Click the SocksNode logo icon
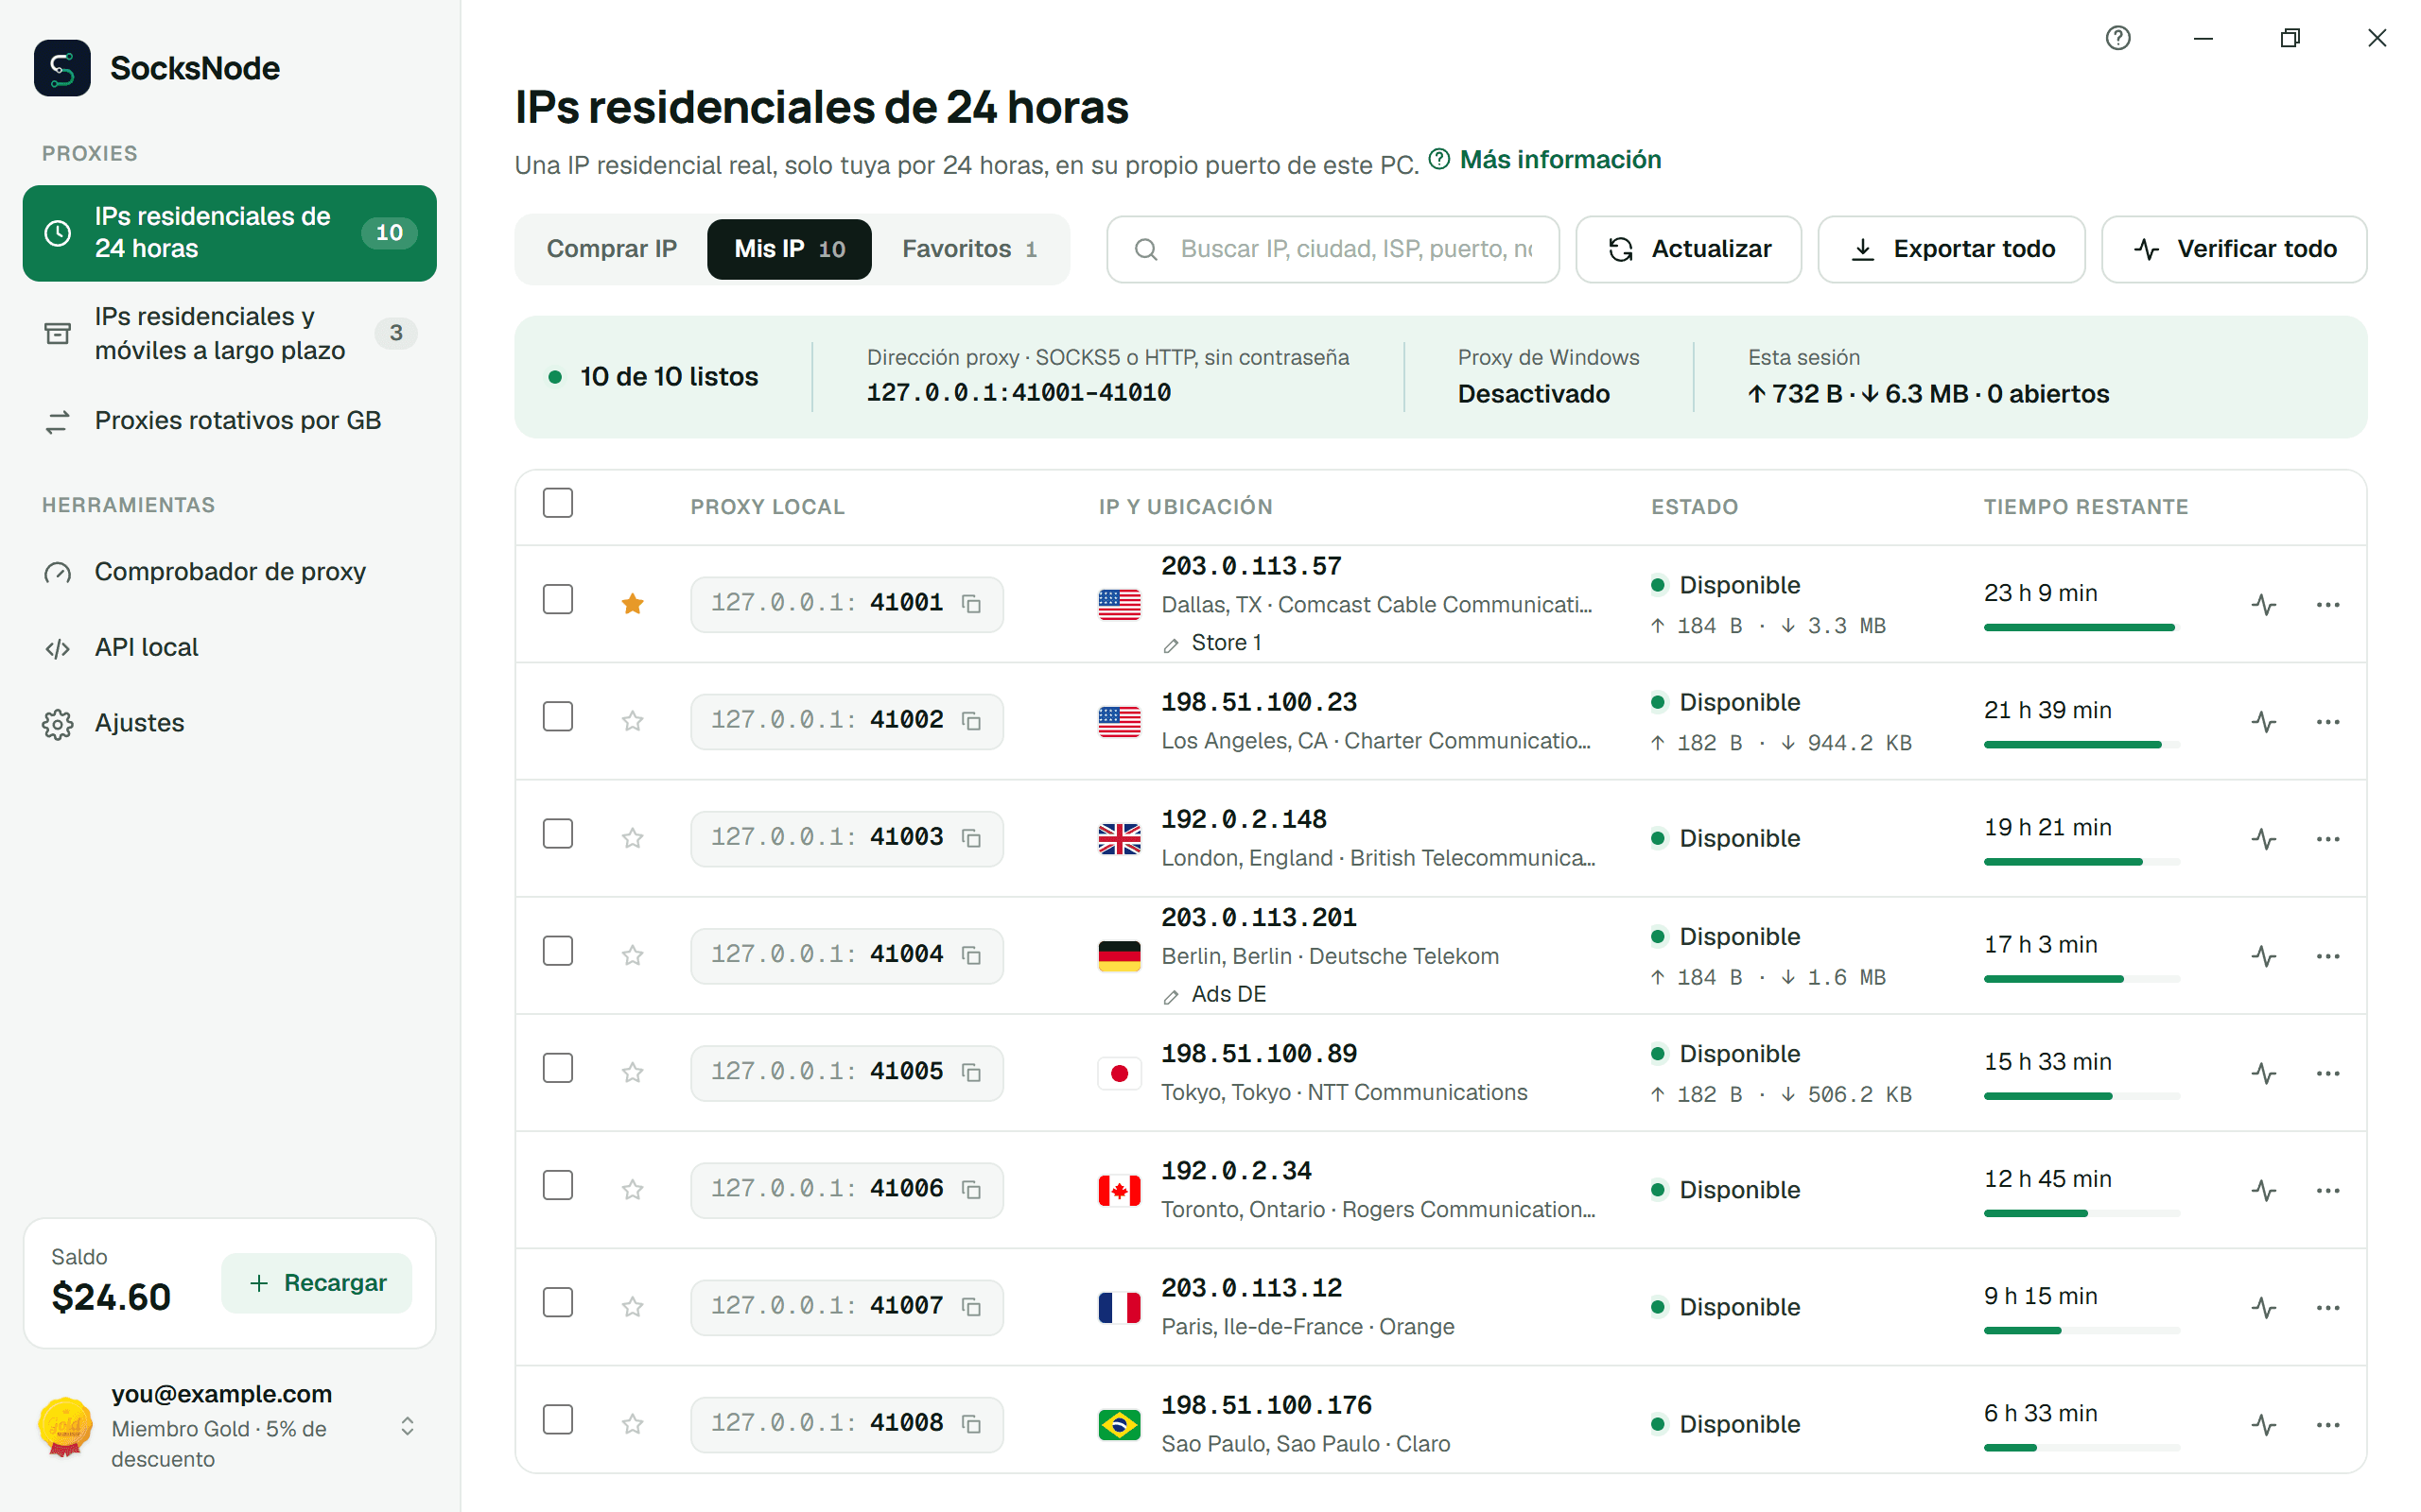Screen dimensions: 2421x1512 coord(62,68)
